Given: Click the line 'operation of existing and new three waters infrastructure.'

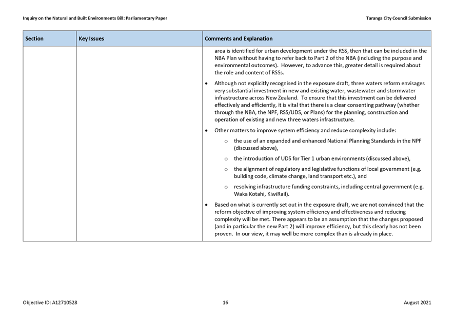Looking at the screenshot, I should tap(284, 119).
